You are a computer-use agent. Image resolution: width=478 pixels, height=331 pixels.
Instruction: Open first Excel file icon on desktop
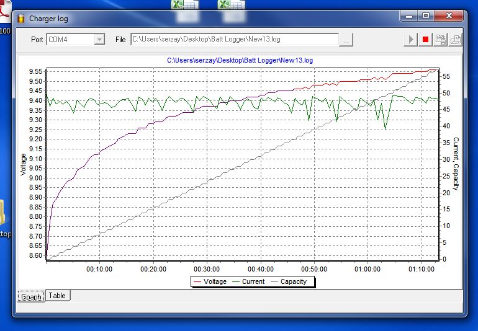185,4
